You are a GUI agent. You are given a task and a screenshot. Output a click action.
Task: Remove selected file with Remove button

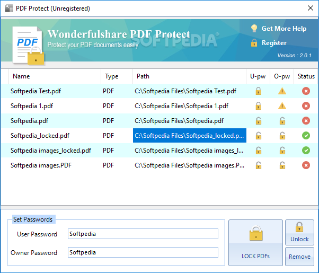299,257
